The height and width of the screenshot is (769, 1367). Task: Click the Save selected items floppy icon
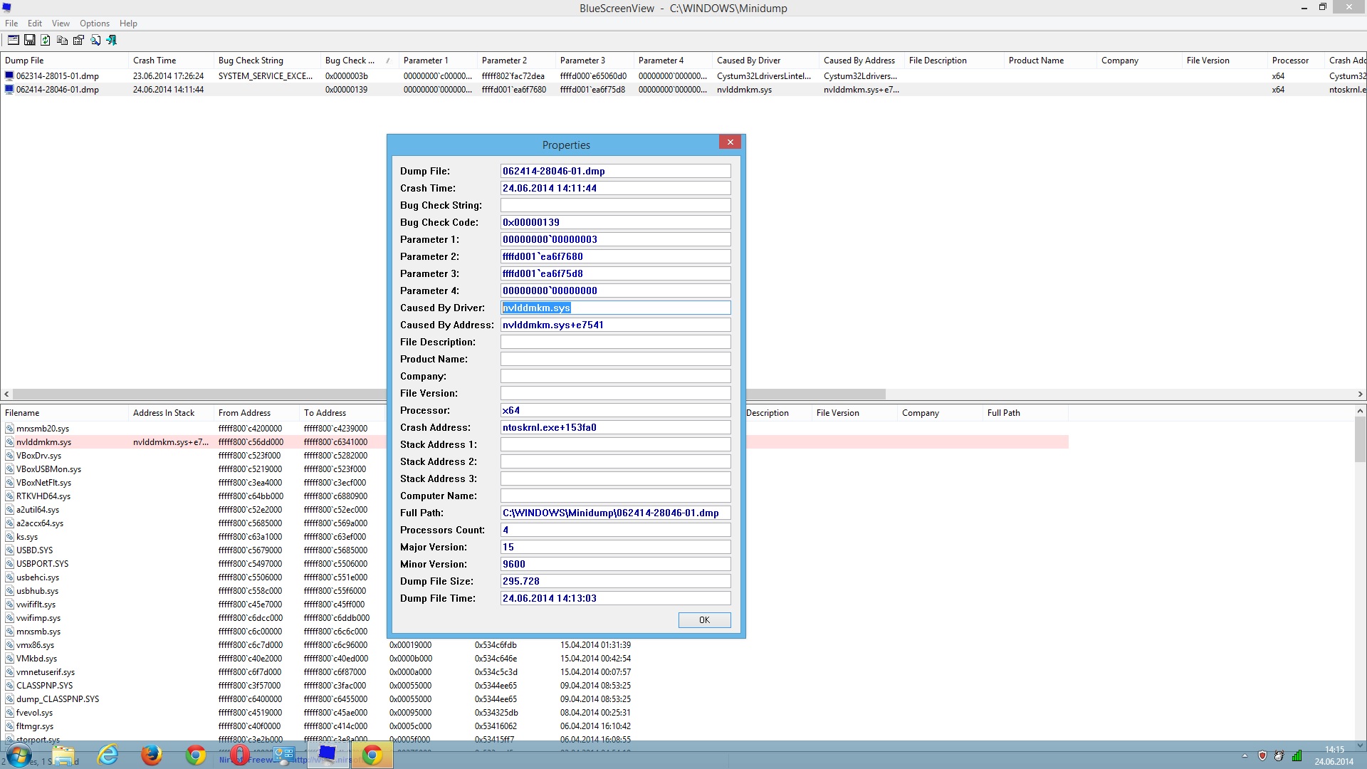(x=29, y=41)
